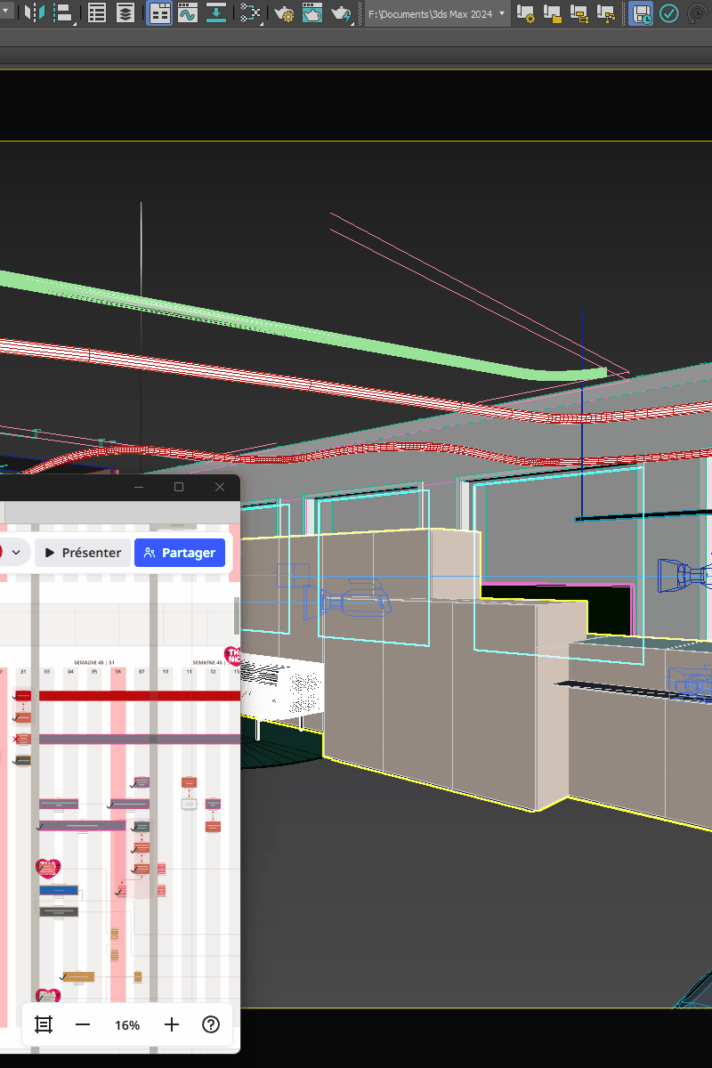
Task: Click the checkmark circle icon
Action: click(x=668, y=13)
